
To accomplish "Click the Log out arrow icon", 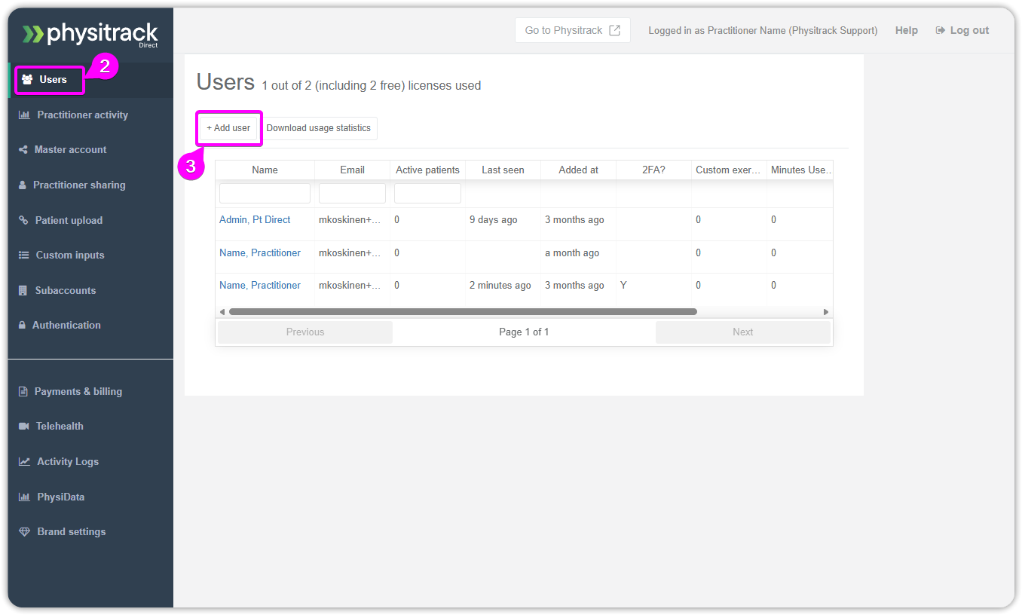I will (x=941, y=30).
